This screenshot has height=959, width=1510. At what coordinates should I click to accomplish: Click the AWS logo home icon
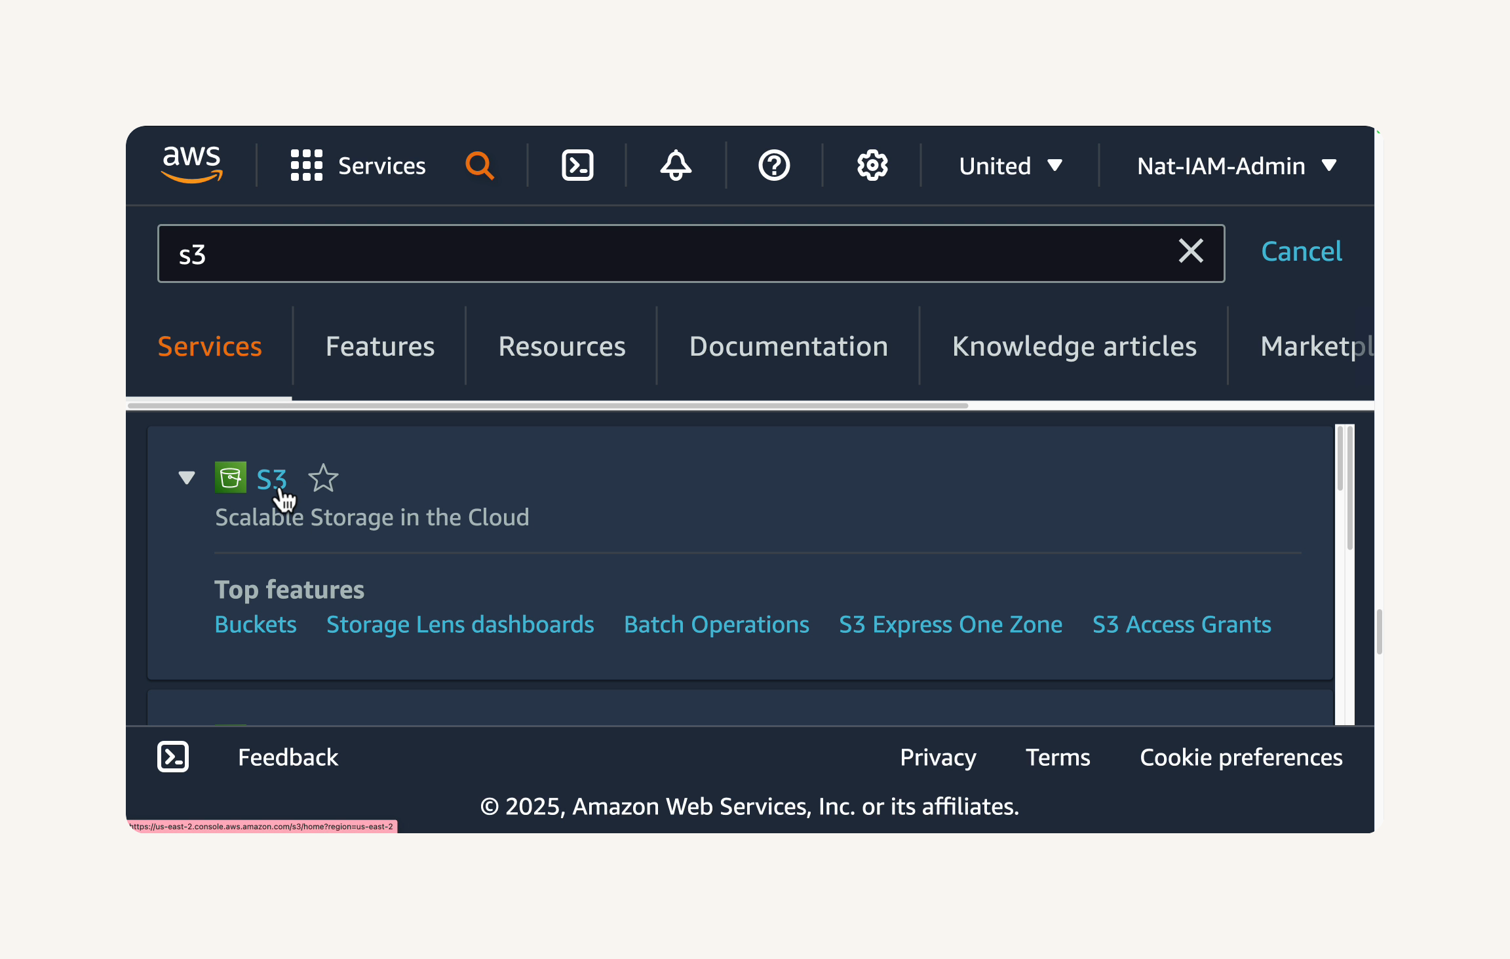coord(192,164)
